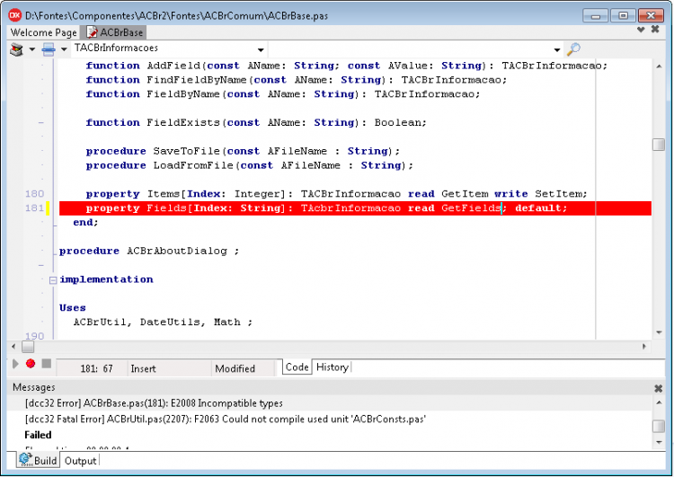Close the Messages panel
This screenshot has width=674, height=477.
pos(658,388)
